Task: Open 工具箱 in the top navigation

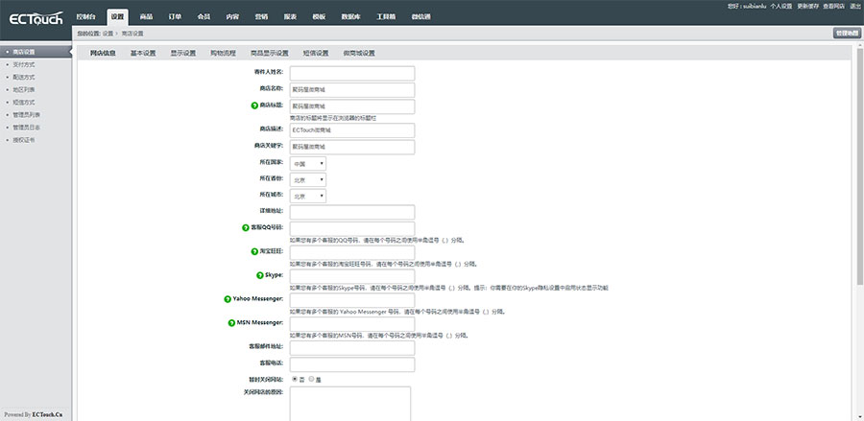Action: click(386, 16)
